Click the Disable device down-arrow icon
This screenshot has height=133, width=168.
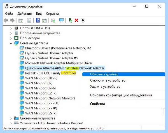point(83,20)
